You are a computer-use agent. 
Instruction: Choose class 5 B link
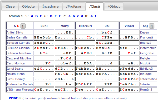click(37, 16)
